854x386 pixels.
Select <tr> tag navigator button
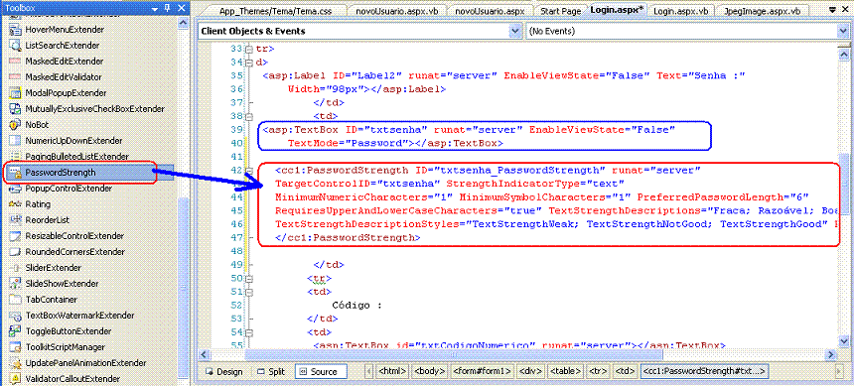[x=598, y=371]
